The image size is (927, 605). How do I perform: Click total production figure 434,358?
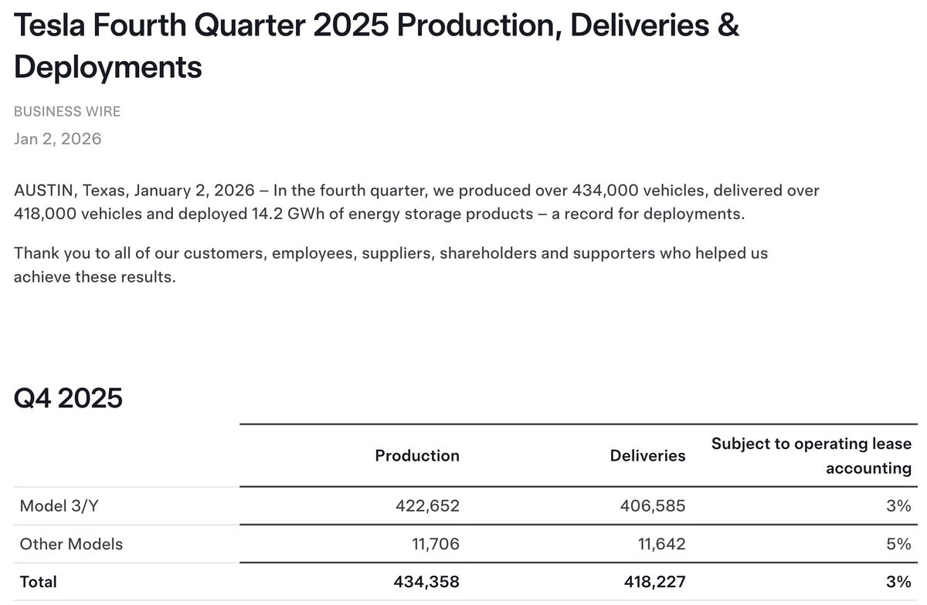click(x=426, y=582)
